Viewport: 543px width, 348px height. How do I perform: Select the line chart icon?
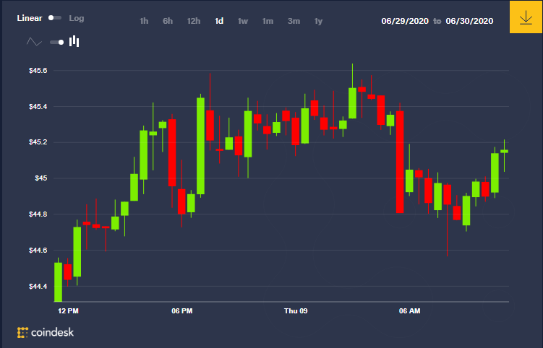[x=34, y=42]
